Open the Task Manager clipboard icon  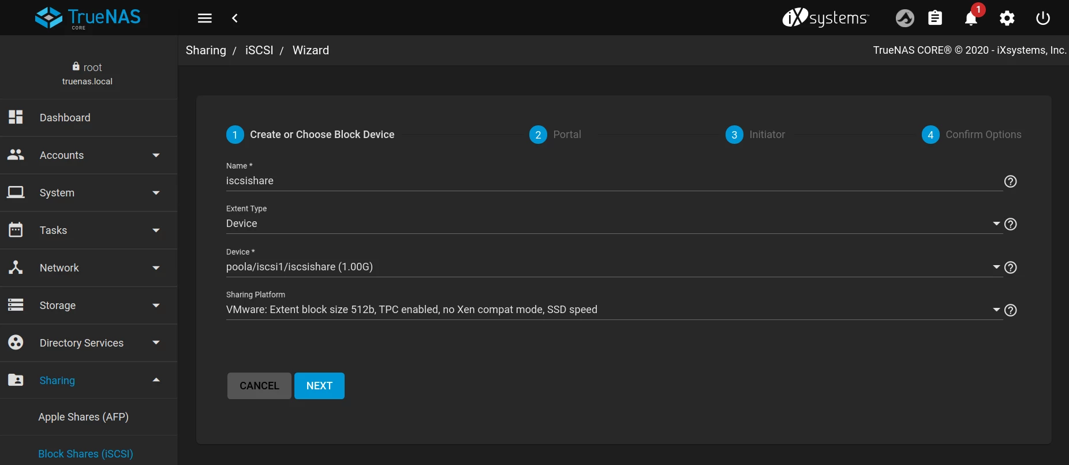point(935,18)
